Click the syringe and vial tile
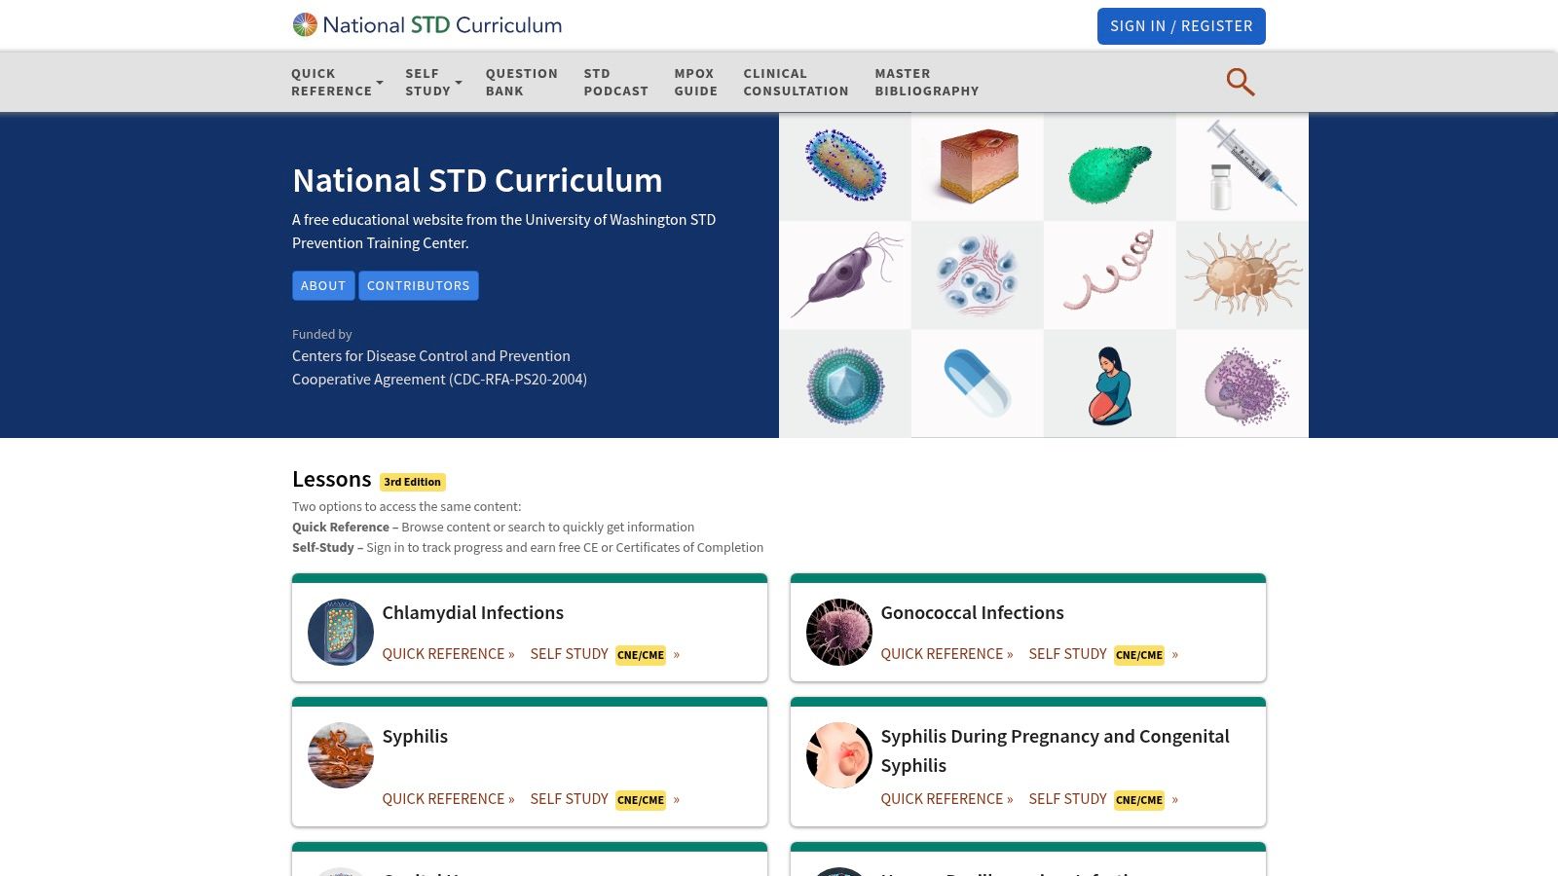The width and height of the screenshot is (1558, 876). tap(1243, 166)
